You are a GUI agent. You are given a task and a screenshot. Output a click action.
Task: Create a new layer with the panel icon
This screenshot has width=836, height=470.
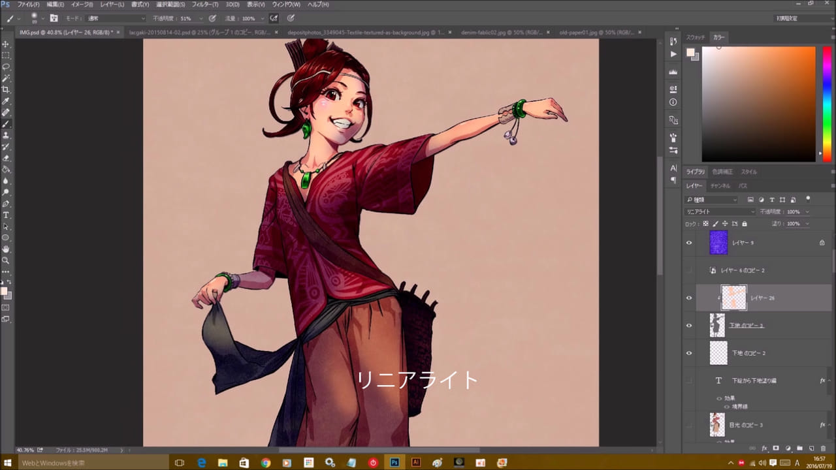pos(811,448)
